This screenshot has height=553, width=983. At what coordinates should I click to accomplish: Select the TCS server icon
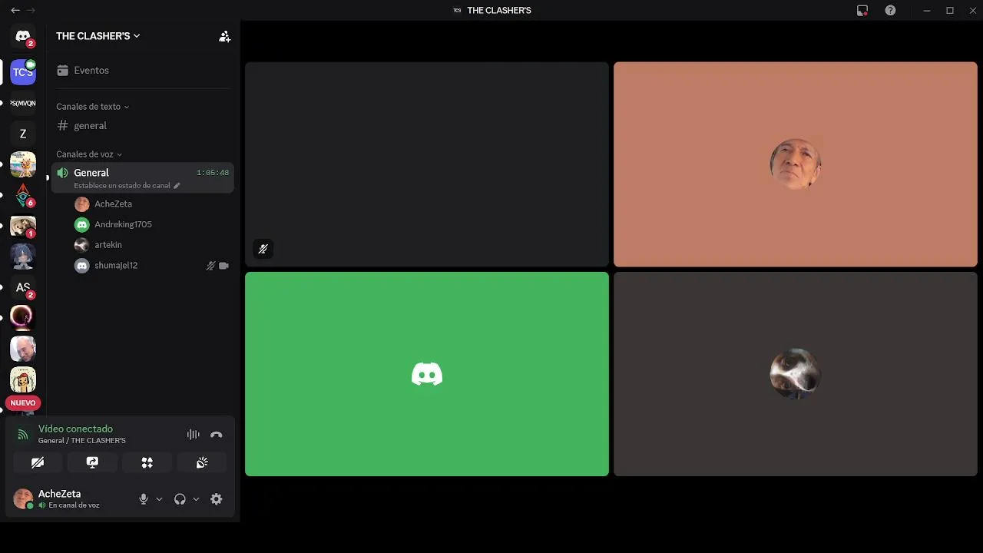tap(23, 72)
